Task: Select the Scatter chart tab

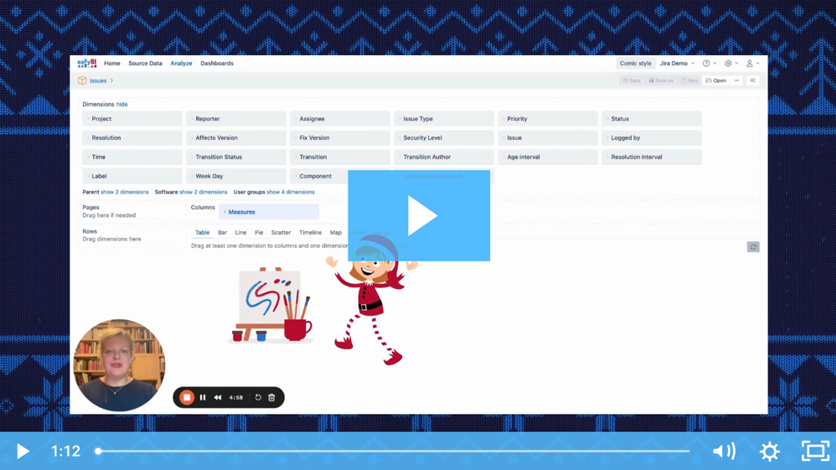Action: coord(281,233)
